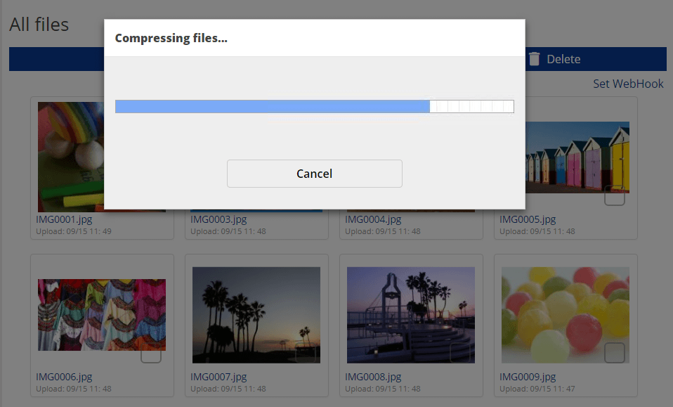
Task: Open the candy photo thumbnail IMG0009.jpg
Action: tap(565, 314)
